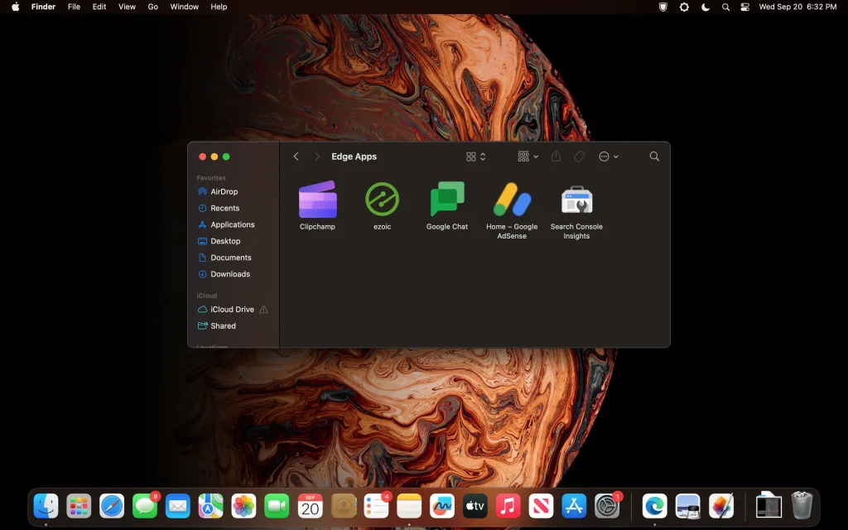
Task: Open the group-by options dropdown
Action: 528,157
